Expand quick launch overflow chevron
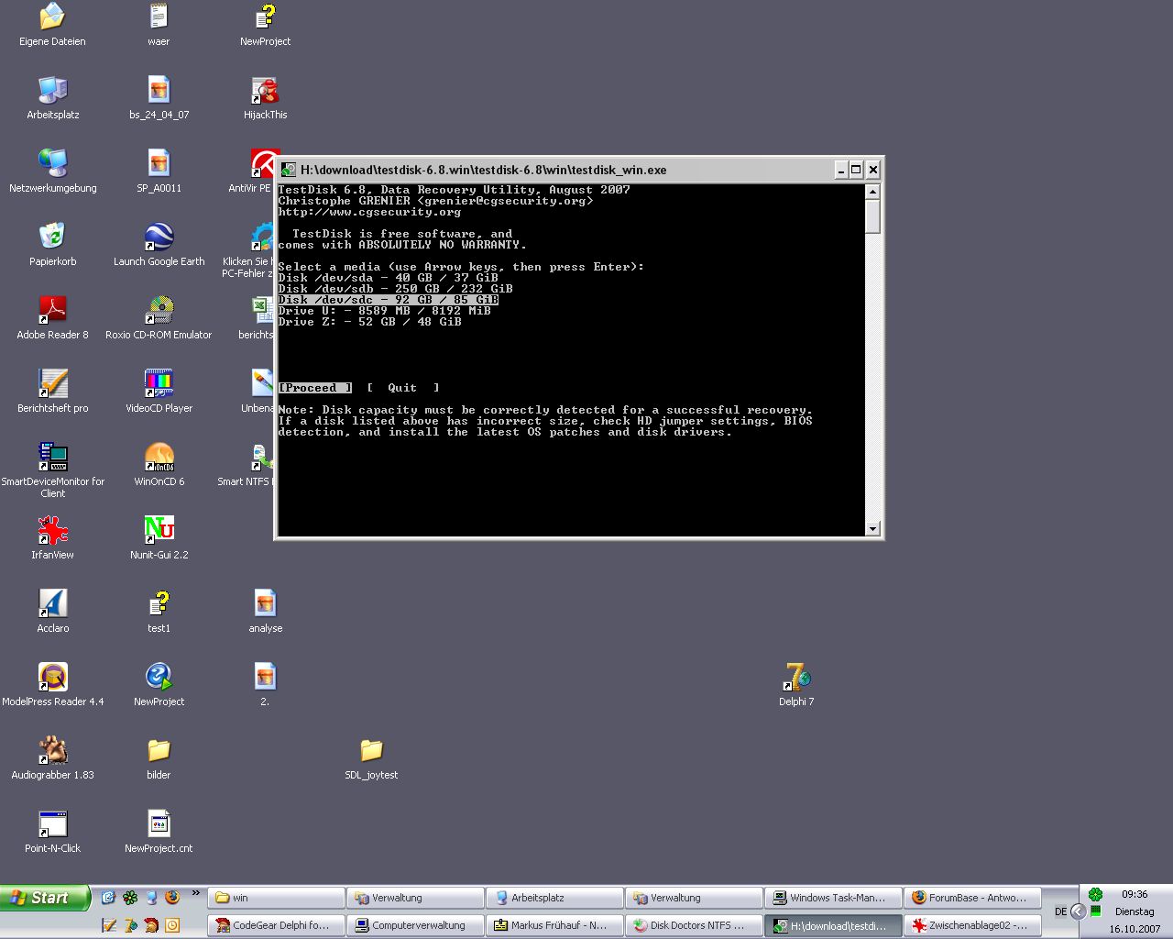This screenshot has width=1173, height=939. 195,893
